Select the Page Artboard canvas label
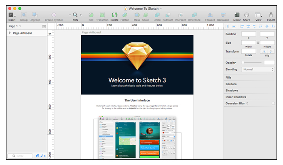This screenshot has width=283, height=165. coord(91,32)
